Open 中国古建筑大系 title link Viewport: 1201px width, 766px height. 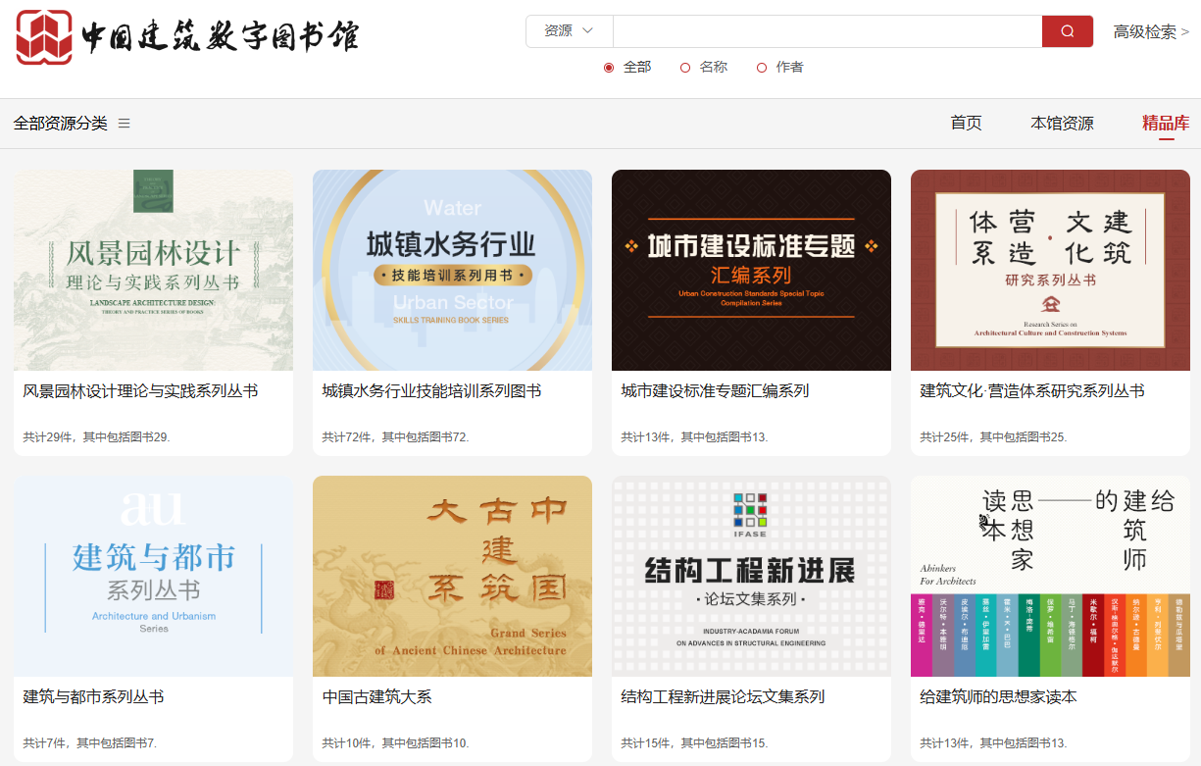coord(377,697)
